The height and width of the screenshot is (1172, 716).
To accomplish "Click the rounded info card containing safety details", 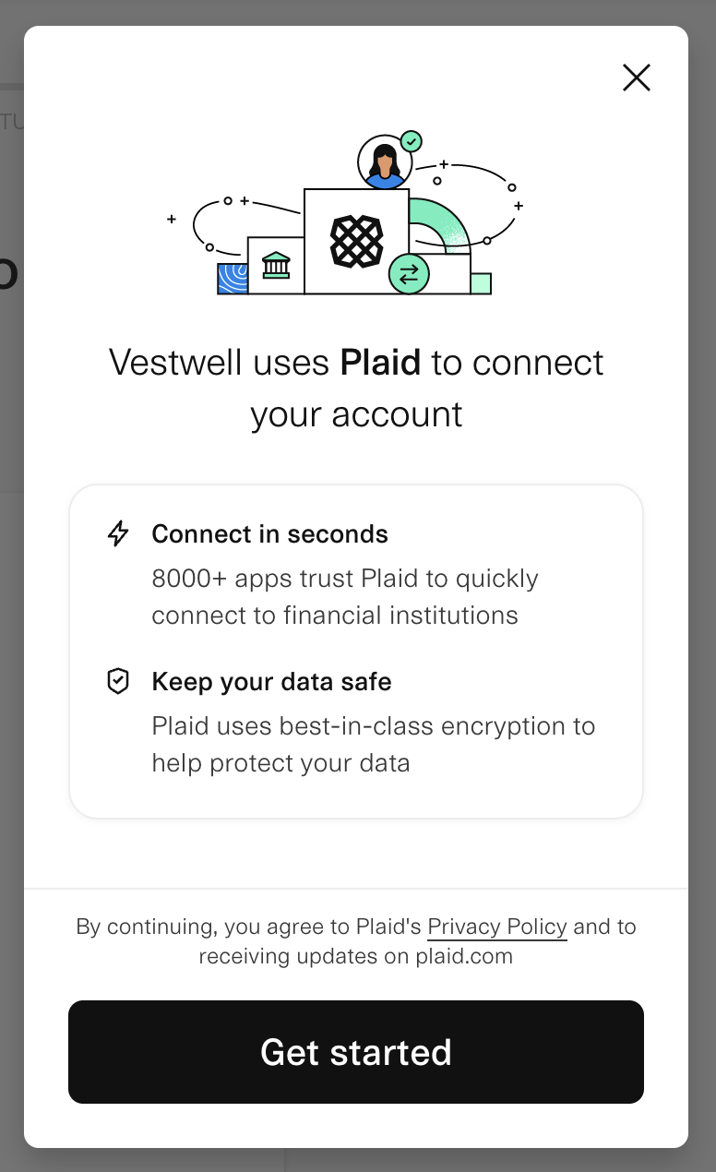I will point(356,651).
